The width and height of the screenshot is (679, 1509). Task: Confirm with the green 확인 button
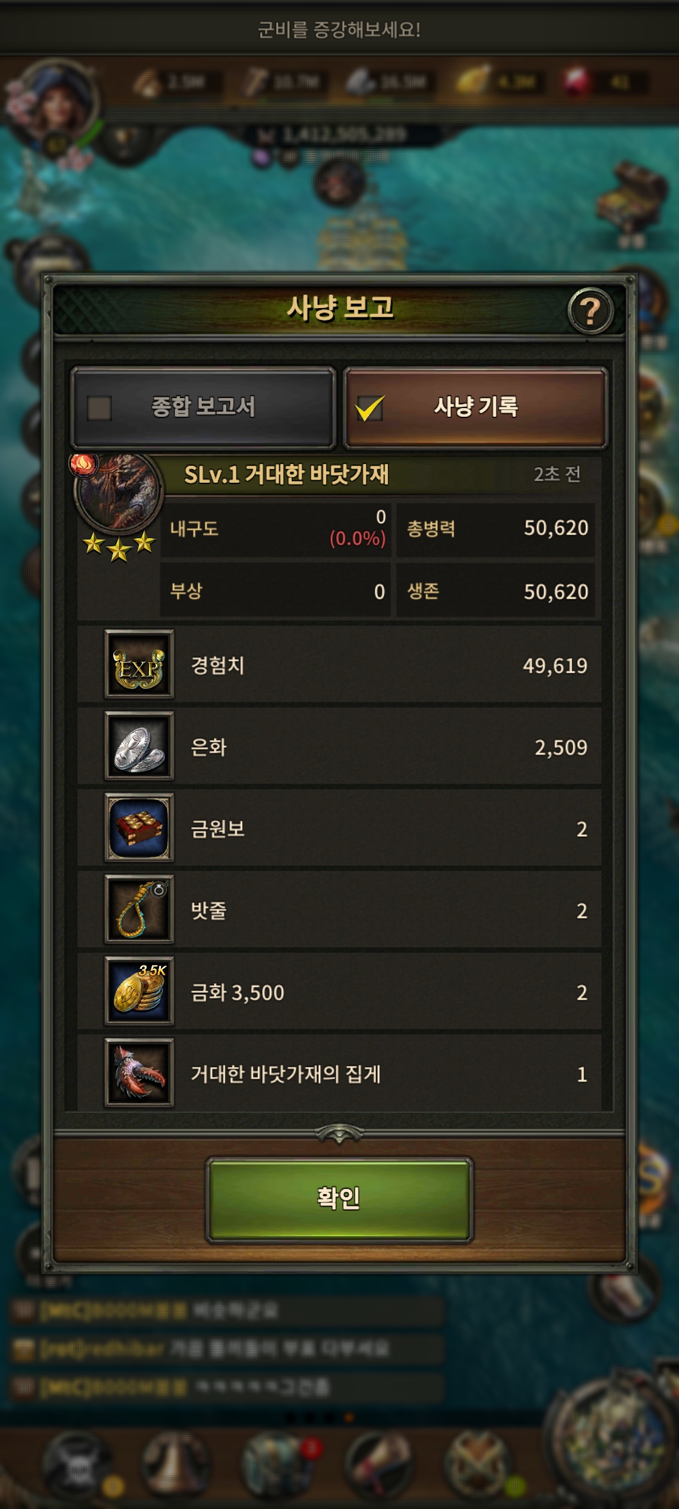tap(339, 1199)
